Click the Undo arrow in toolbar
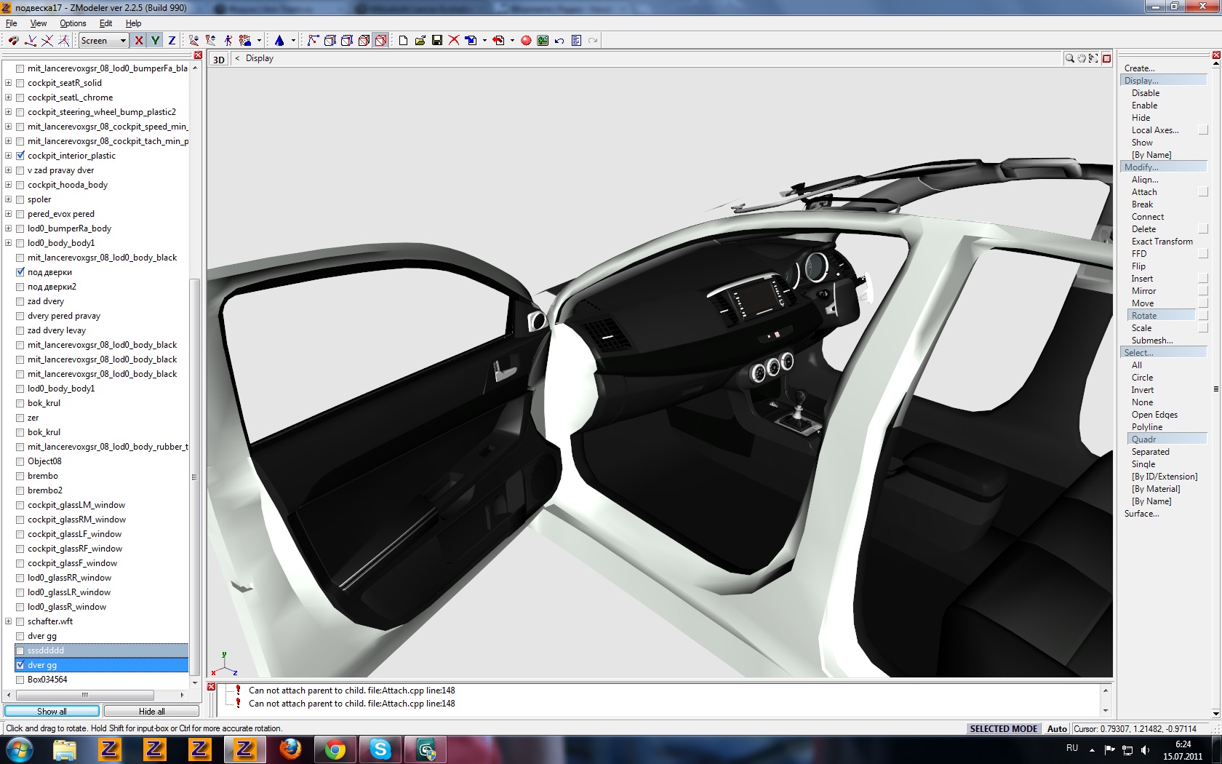 coord(559,41)
